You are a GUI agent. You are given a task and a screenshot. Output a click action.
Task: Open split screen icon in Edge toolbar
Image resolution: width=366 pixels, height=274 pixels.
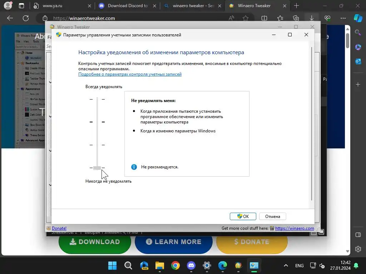(x=264, y=18)
